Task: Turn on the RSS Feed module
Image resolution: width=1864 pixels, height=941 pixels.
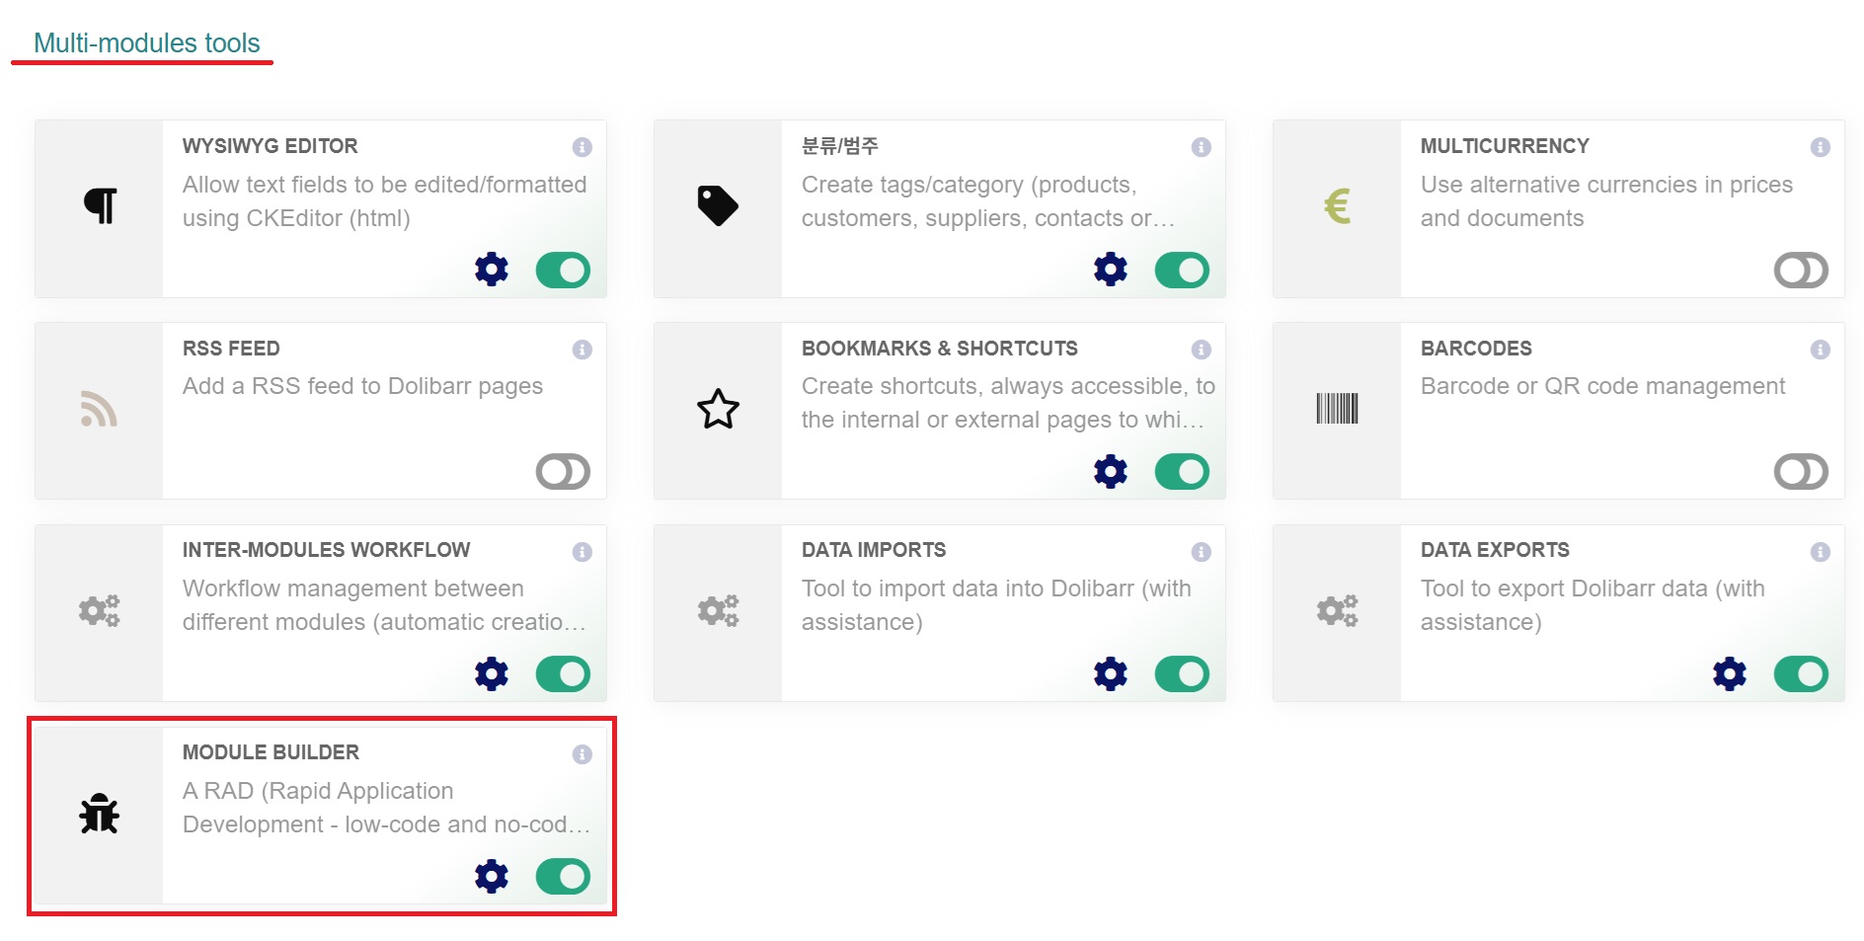Action: click(x=563, y=472)
